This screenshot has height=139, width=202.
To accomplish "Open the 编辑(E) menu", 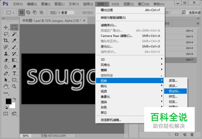I will click(32, 4).
